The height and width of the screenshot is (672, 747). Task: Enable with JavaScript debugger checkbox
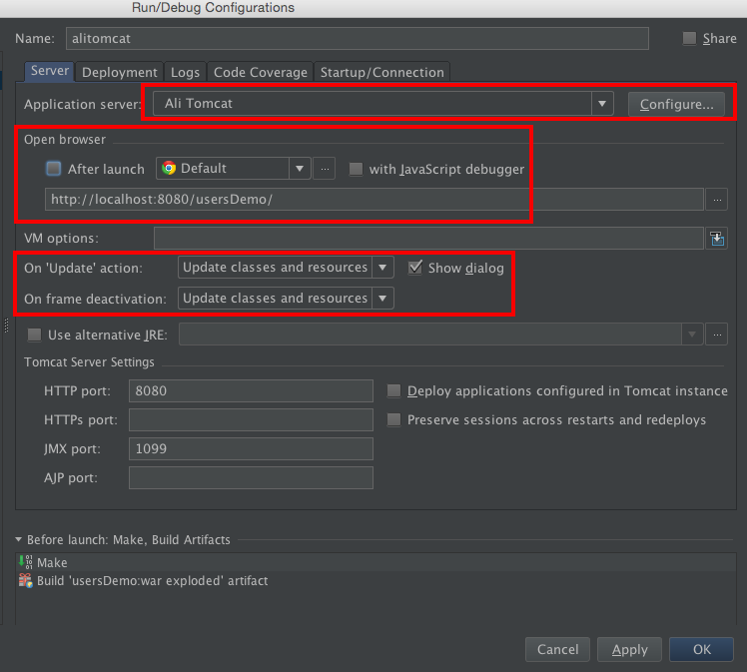(356, 169)
